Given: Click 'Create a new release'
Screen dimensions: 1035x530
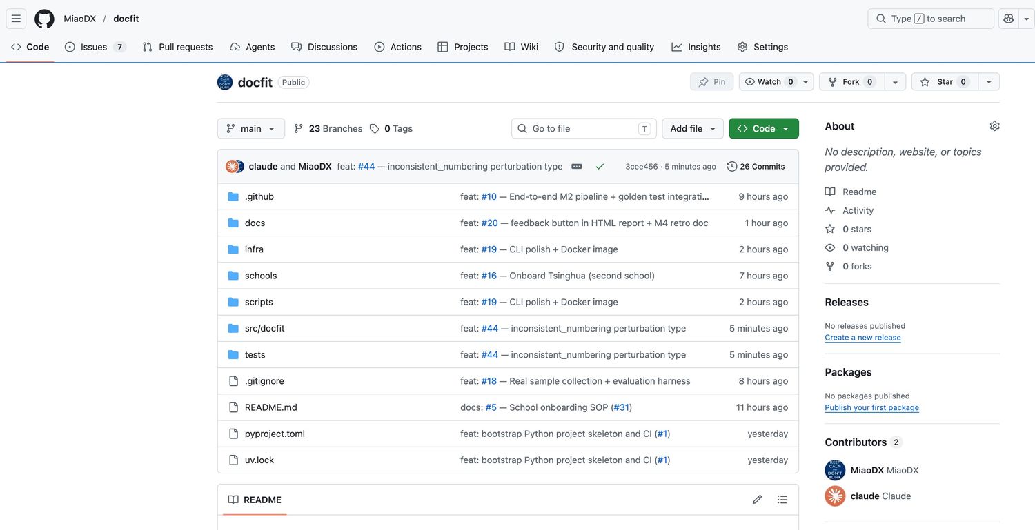Looking at the screenshot, I should (x=862, y=338).
